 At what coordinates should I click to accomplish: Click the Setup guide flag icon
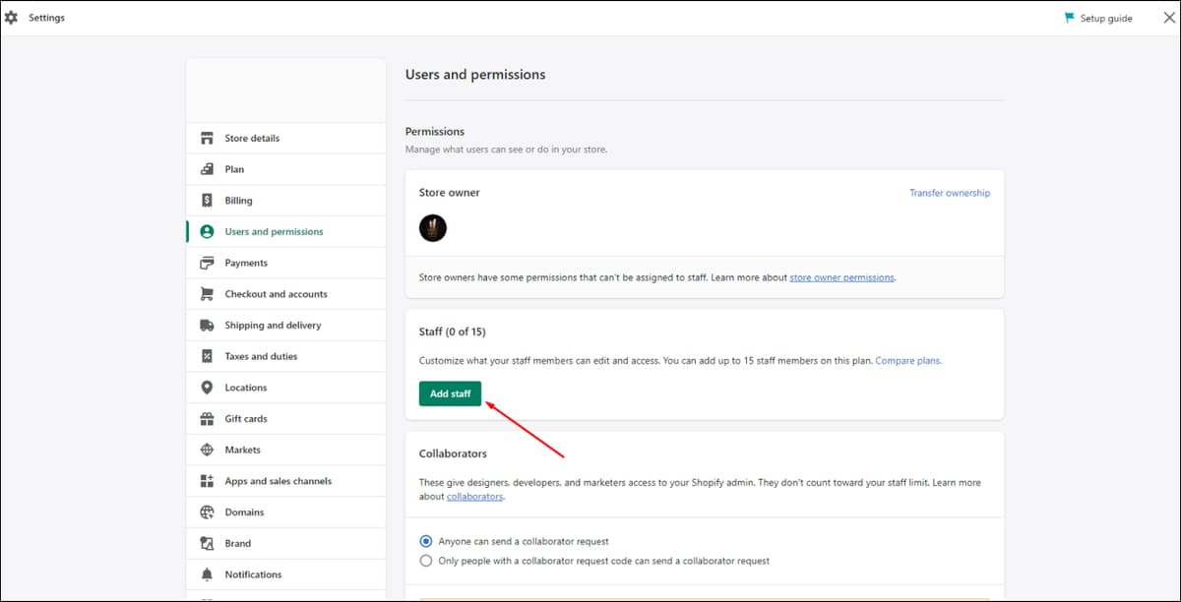click(1070, 18)
